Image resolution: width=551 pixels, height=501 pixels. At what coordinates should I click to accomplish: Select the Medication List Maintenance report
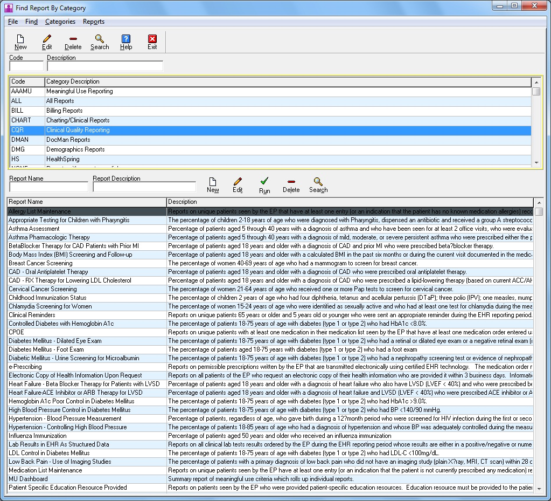click(x=270, y=470)
